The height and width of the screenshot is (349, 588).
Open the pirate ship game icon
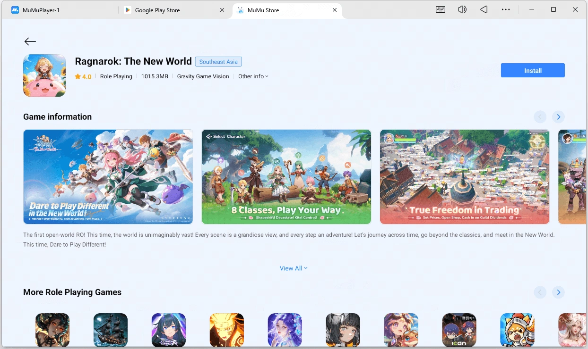pyautogui.click(x=111, y=330)
